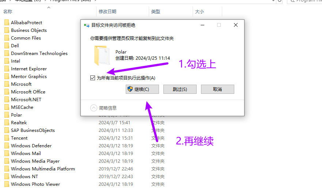Viewport: 322px width, 188px height.
Task: Click the Microsoft folder icon
Action: coord(7,84)
